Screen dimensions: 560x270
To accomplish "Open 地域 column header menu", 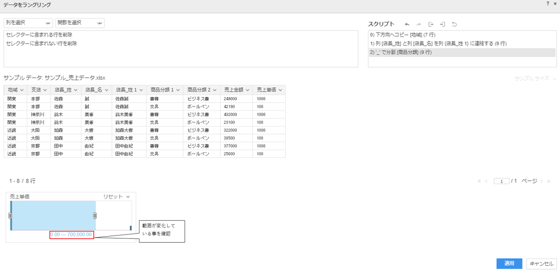I will [22, 90].
